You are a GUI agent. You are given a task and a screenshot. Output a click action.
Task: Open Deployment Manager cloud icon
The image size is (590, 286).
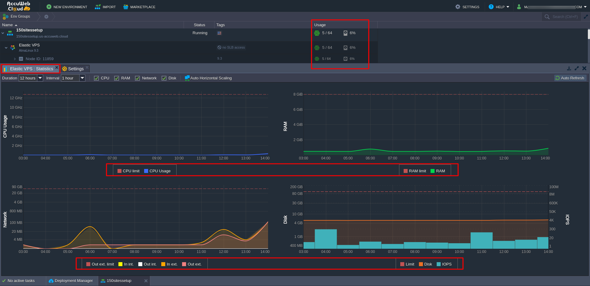tap(51, 281)
